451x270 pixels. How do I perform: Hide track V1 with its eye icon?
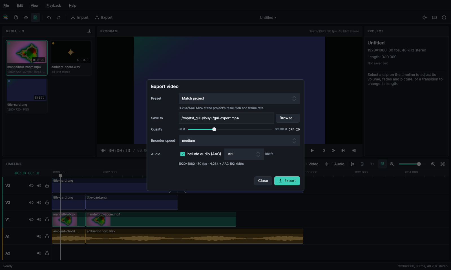point(31,219)
